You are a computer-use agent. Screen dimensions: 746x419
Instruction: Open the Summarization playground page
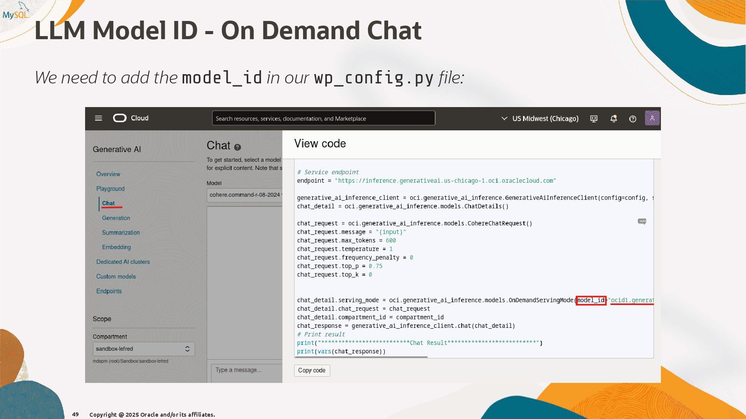click(120, 233)
